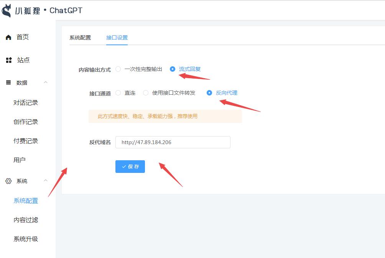This screenshot has width=385, height=258.
Task: Collapse the 数据 menu chevron
Action: tap(46, 82)
